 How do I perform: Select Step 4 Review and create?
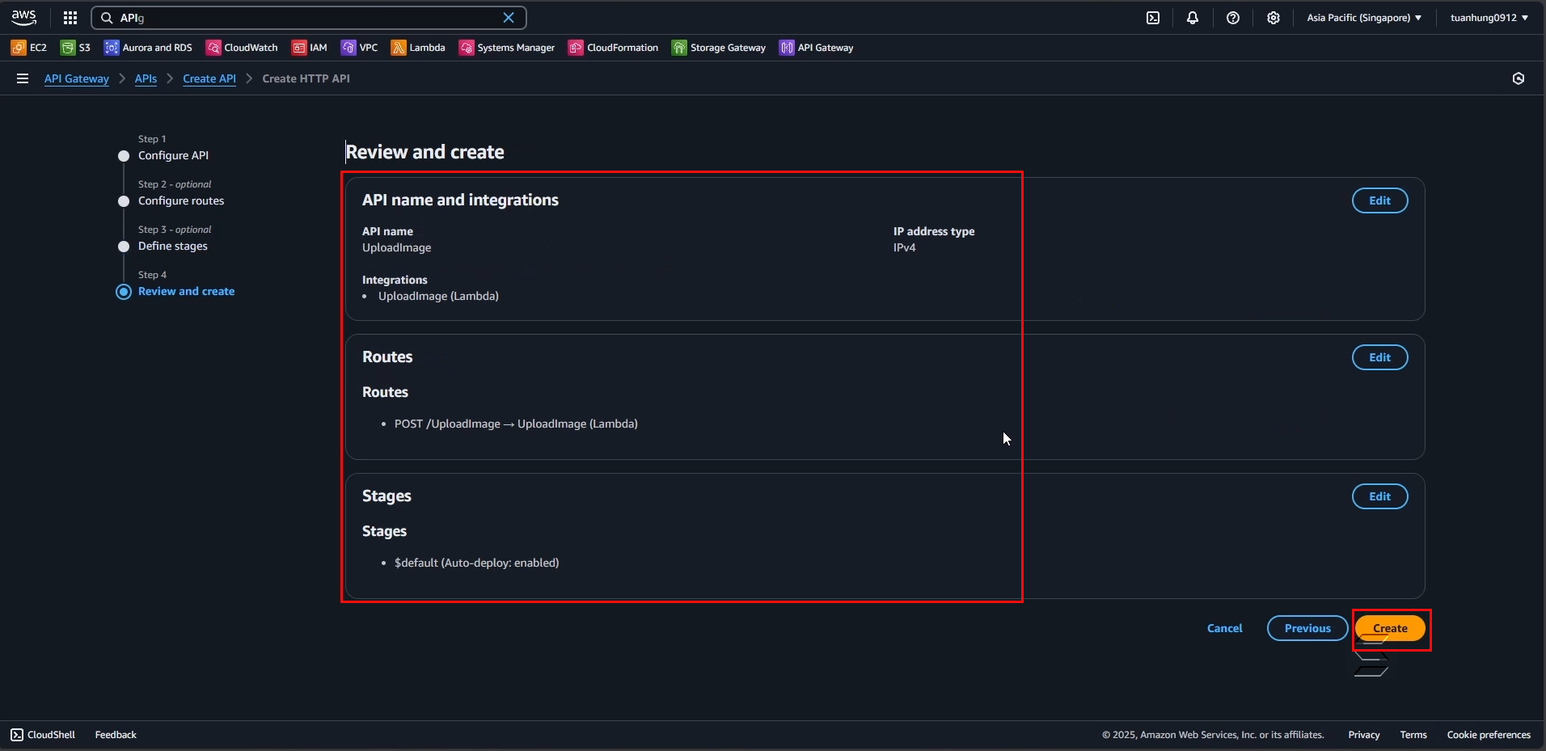186,291
